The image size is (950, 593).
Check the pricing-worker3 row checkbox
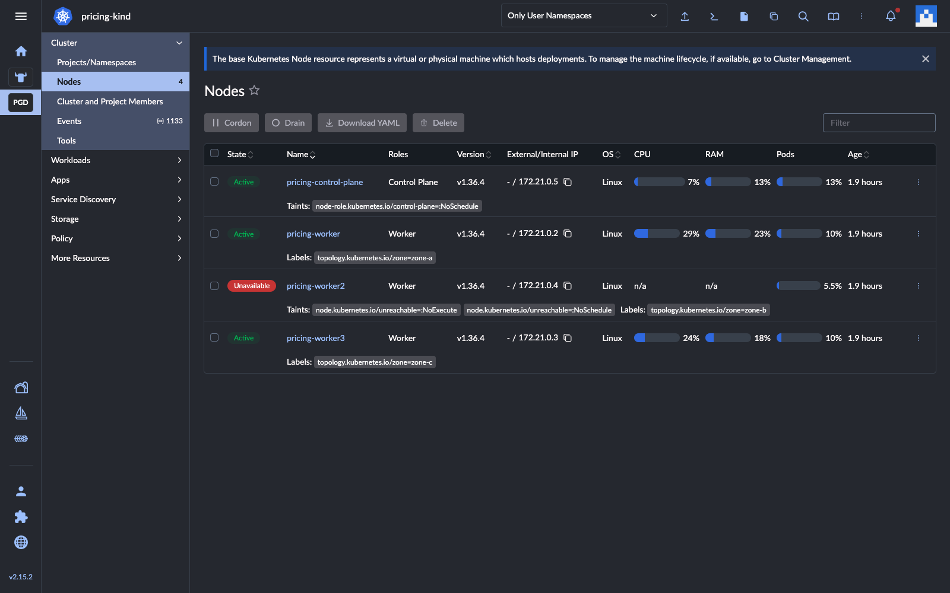214,337
